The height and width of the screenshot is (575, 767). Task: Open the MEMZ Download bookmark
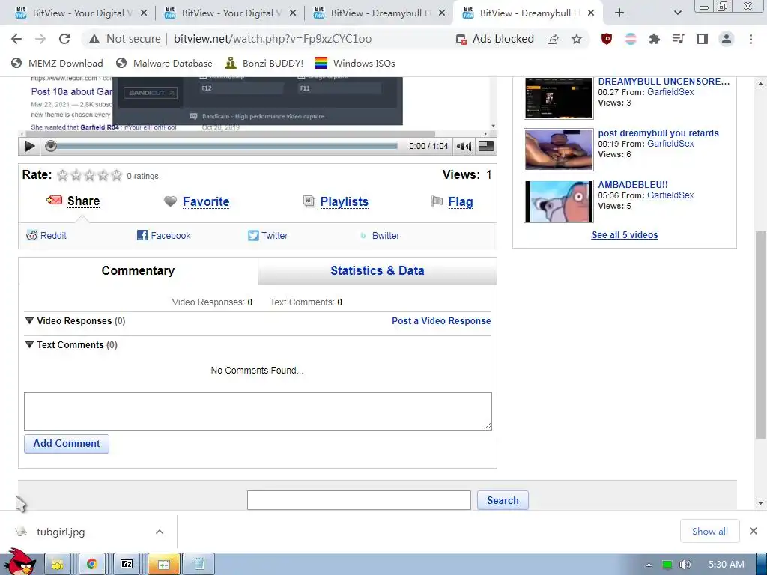click(57, 63)
